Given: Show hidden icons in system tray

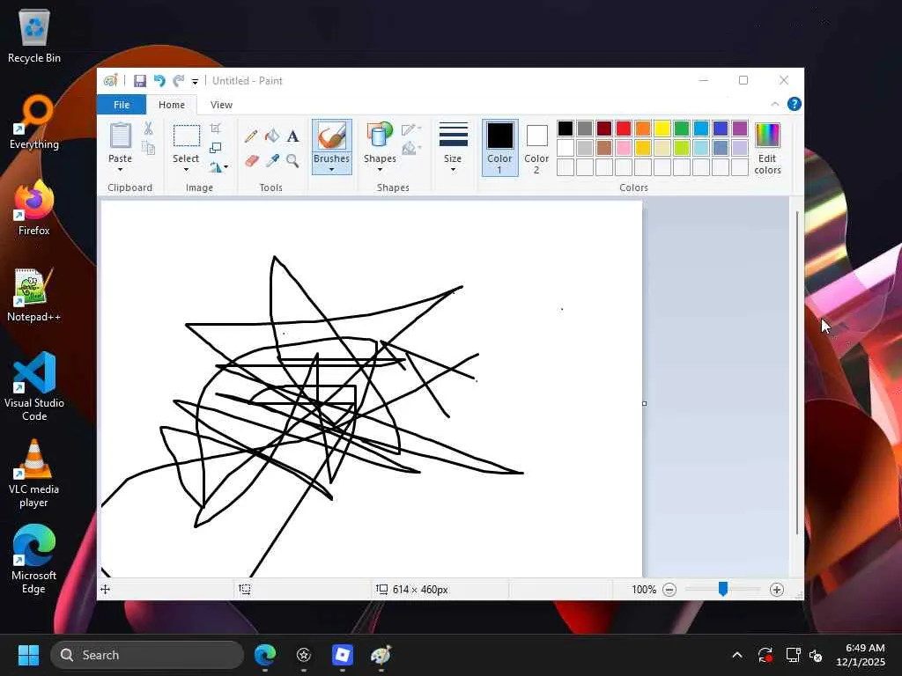Looking at the screenshot, I should 737,655.
